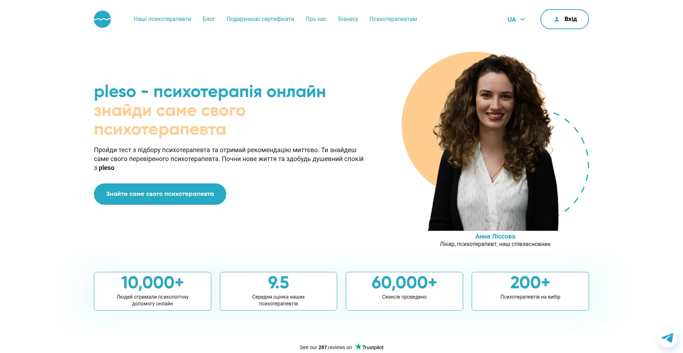Open Подарункові сертифікати link
The height and width of the screenshot is (353, 683).
[x=260, y=19]
